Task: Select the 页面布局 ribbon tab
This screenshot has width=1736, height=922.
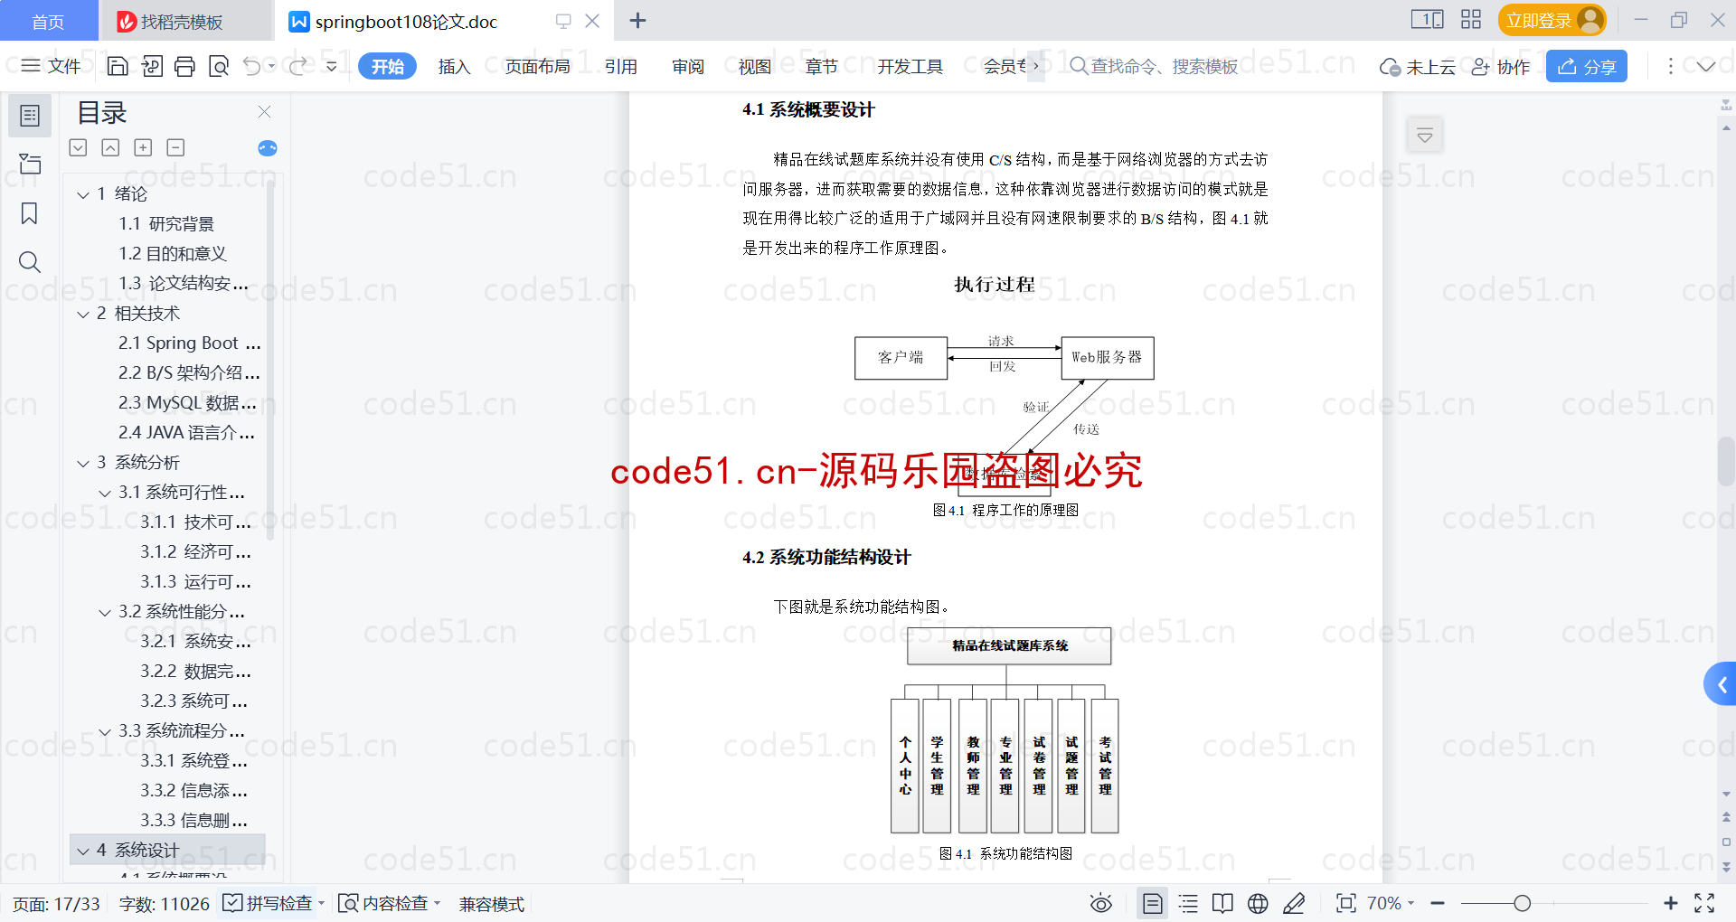Action: [x=537, y=66]
